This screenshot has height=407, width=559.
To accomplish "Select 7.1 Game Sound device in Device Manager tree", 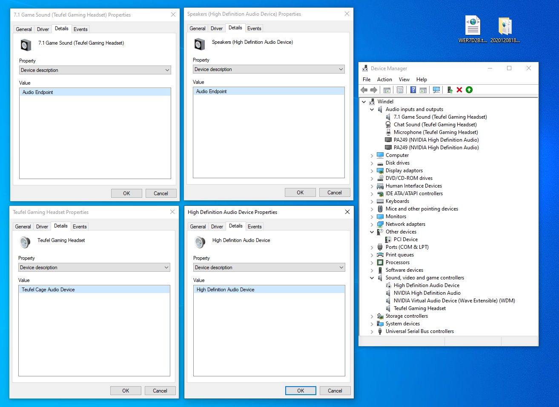I will click(440, 117).
